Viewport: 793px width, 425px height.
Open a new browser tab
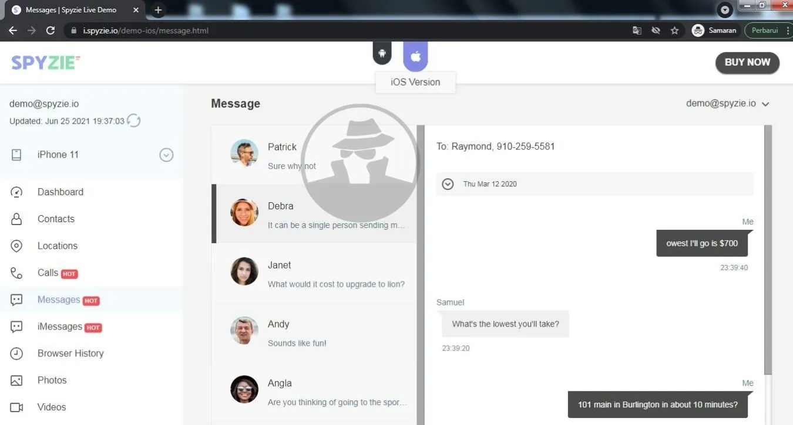point(158,10)
